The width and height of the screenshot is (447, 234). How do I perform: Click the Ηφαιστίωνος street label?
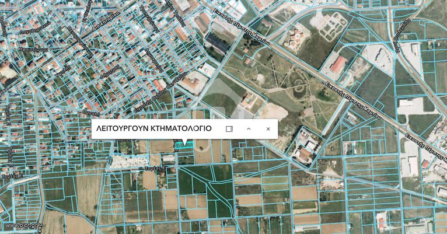33,49
